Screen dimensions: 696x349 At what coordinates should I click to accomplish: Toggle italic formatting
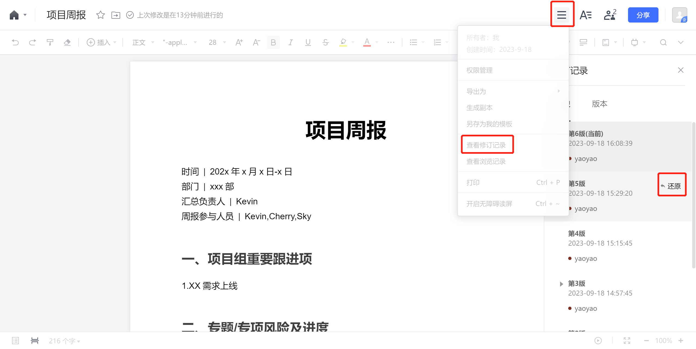click(x=291, y=42)
